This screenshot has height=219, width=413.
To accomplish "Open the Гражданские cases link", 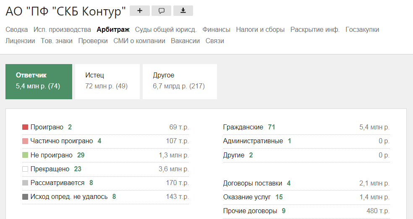I will tap(243, 127).
